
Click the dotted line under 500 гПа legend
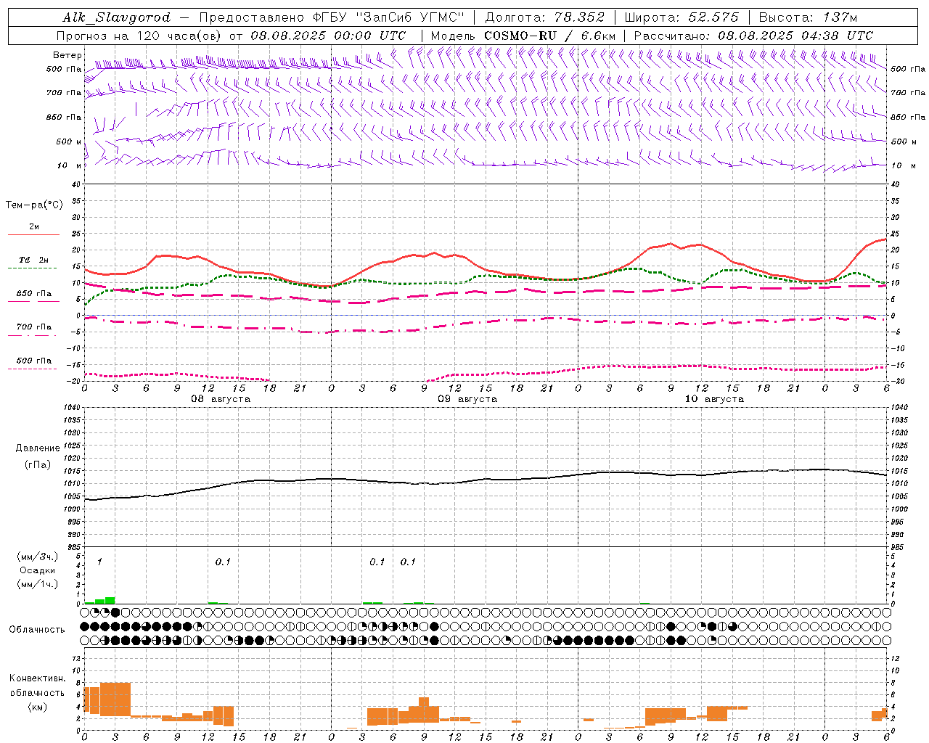point(32,369)
